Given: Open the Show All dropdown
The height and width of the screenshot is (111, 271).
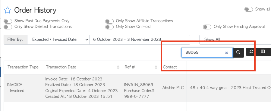Looking at the screenshot, I should click(235, 39).
